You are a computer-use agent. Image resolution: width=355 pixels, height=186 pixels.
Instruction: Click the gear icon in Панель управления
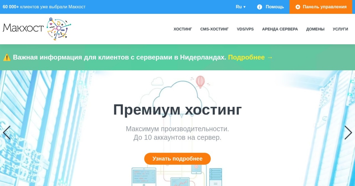pos(298,7)
